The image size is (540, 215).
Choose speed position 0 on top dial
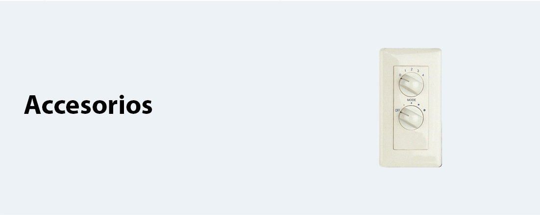pyautogui.click(x=400, y=75)
